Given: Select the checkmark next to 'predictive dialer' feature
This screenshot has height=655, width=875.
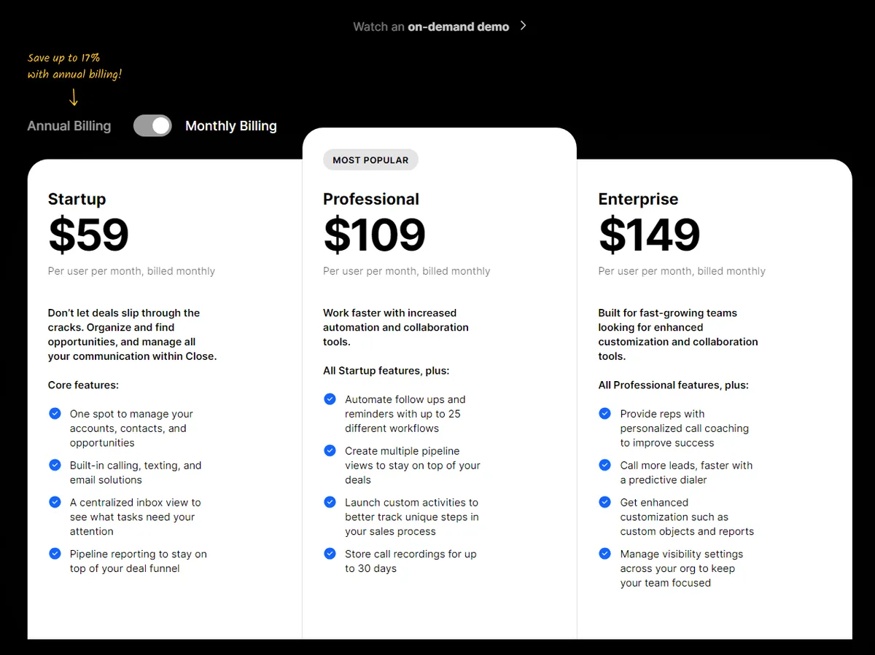Looking at the screenshot, I should click(604, 464).
